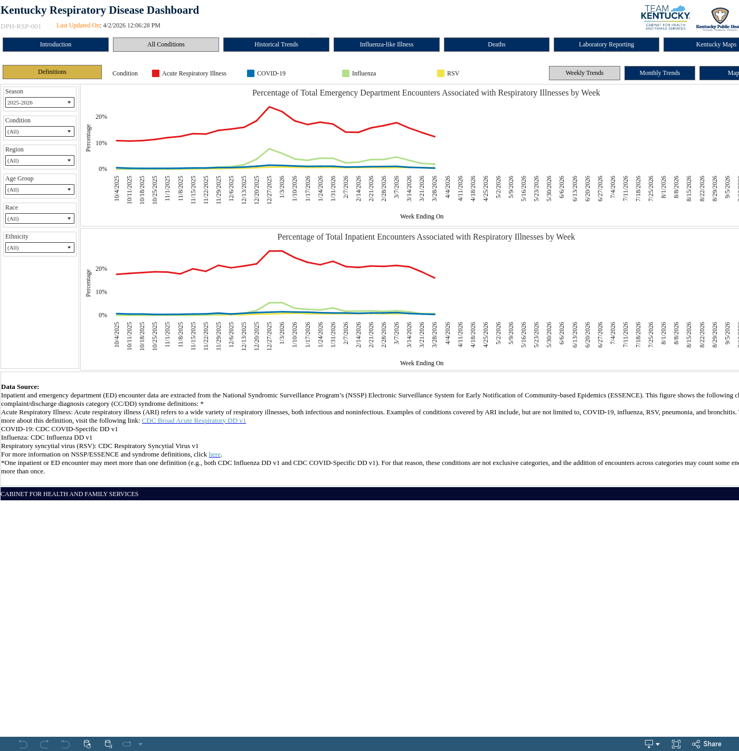Click the Undo icon in bottom toolbar
This screenshot has width=739, height=751.
(23, 744)
